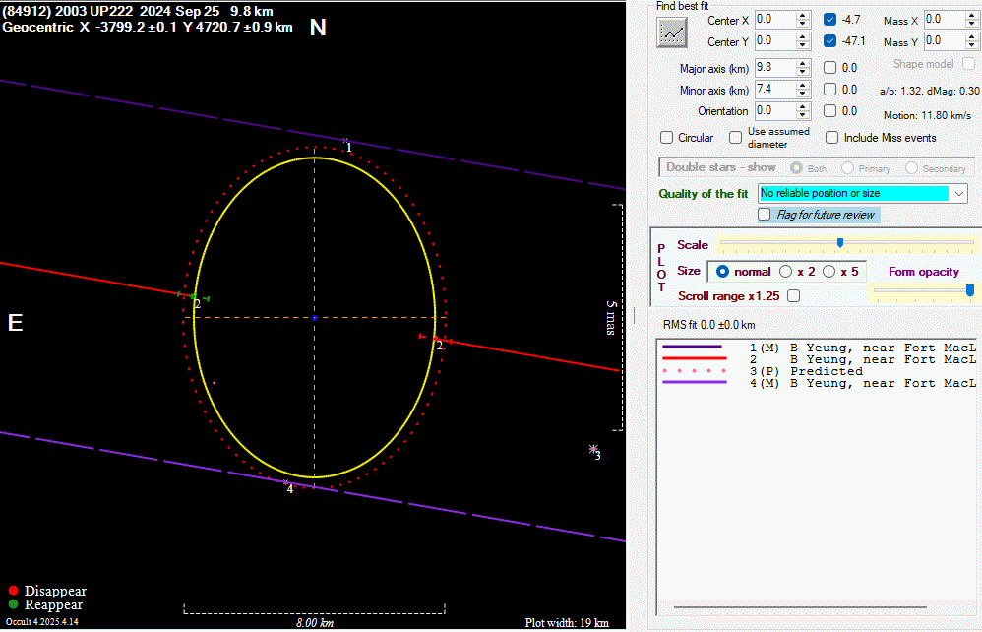
Task: Toggle Flag for future review
Action: 765,215
